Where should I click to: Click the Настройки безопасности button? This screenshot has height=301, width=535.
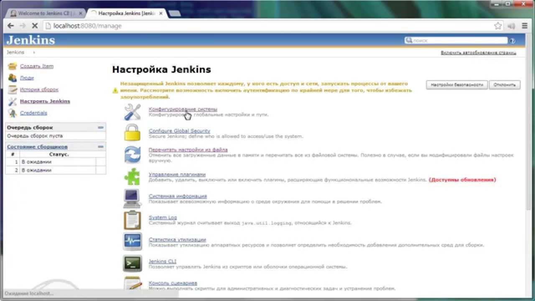(x=457, y=85)
